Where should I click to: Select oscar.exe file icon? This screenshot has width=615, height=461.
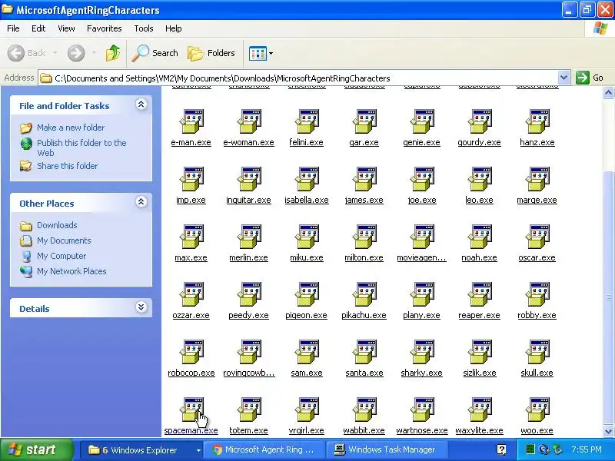[537, 237]
